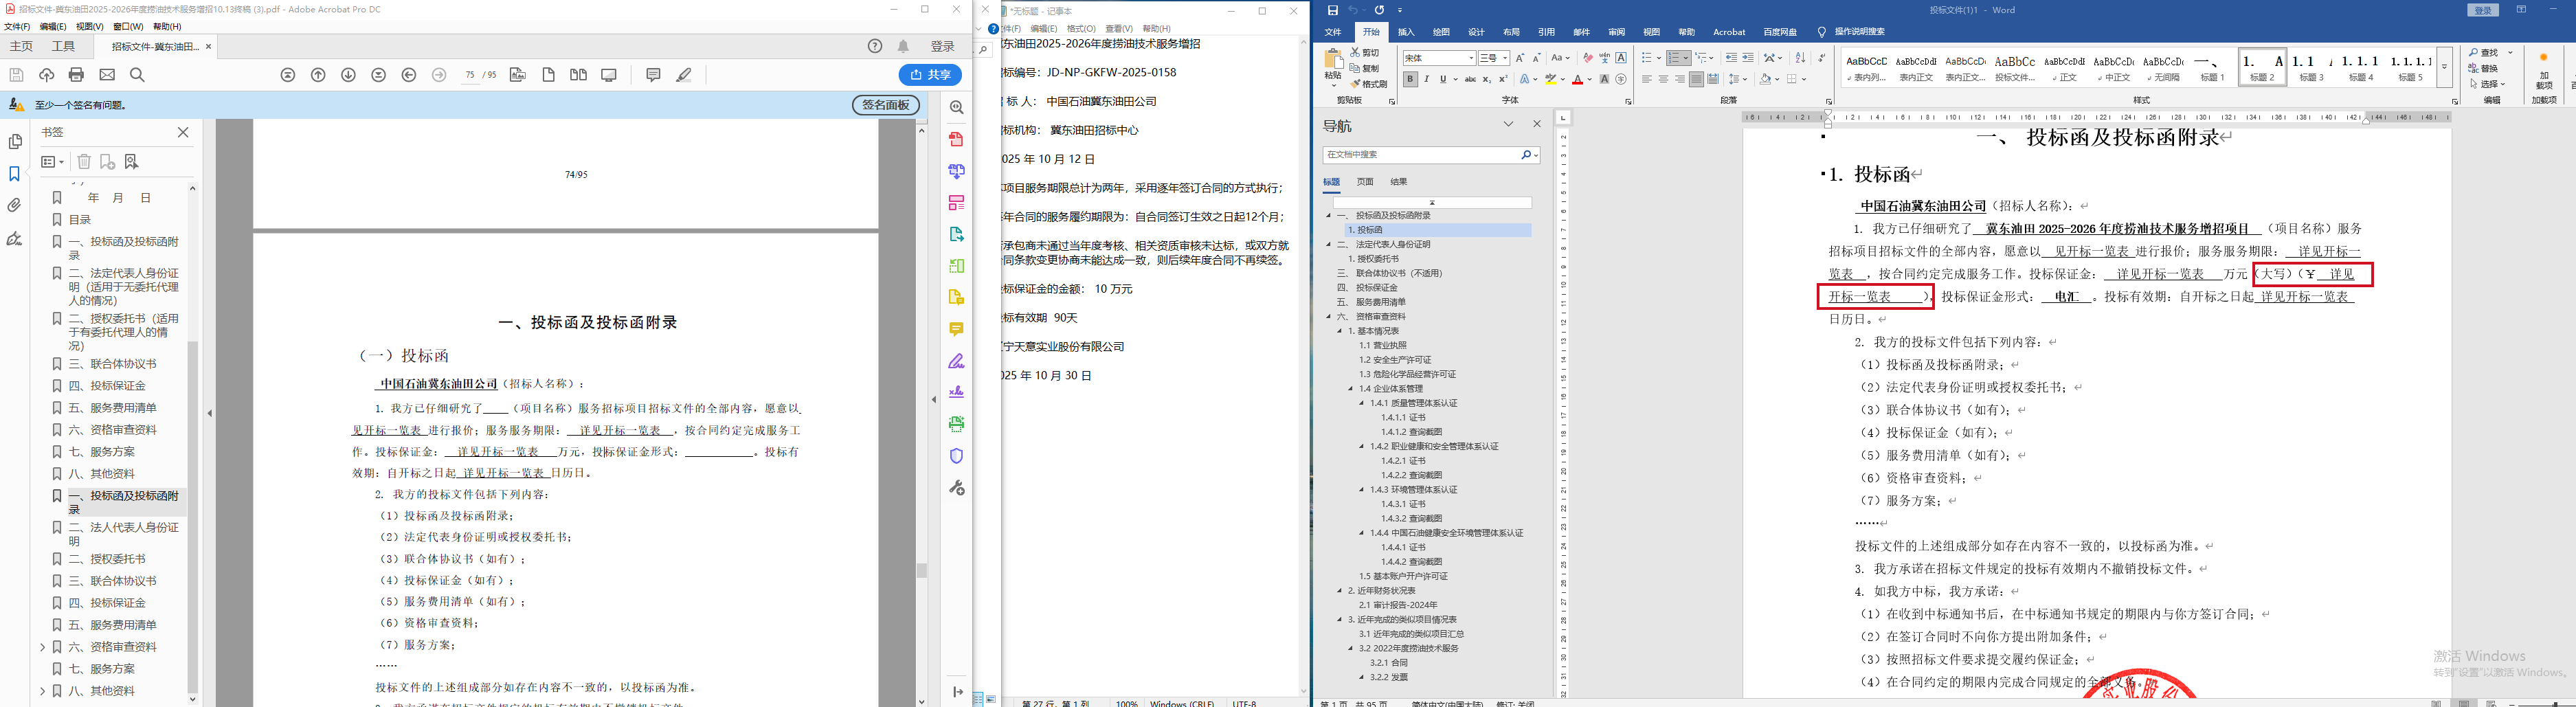
Task: Open the Acrobat page thumbnails panel icon
Action: coord(15,141)
